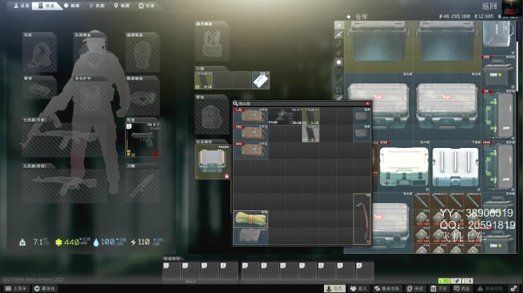Image resolution: width=523 pixels, height=293 pixels.
Task: Select the FN 5-7 pistol in holster slot
Action: point(143,139)
